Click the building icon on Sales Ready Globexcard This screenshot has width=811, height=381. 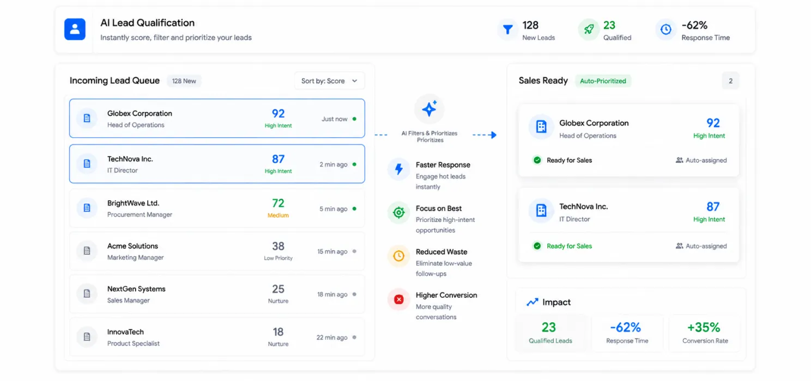pos(541,127)
